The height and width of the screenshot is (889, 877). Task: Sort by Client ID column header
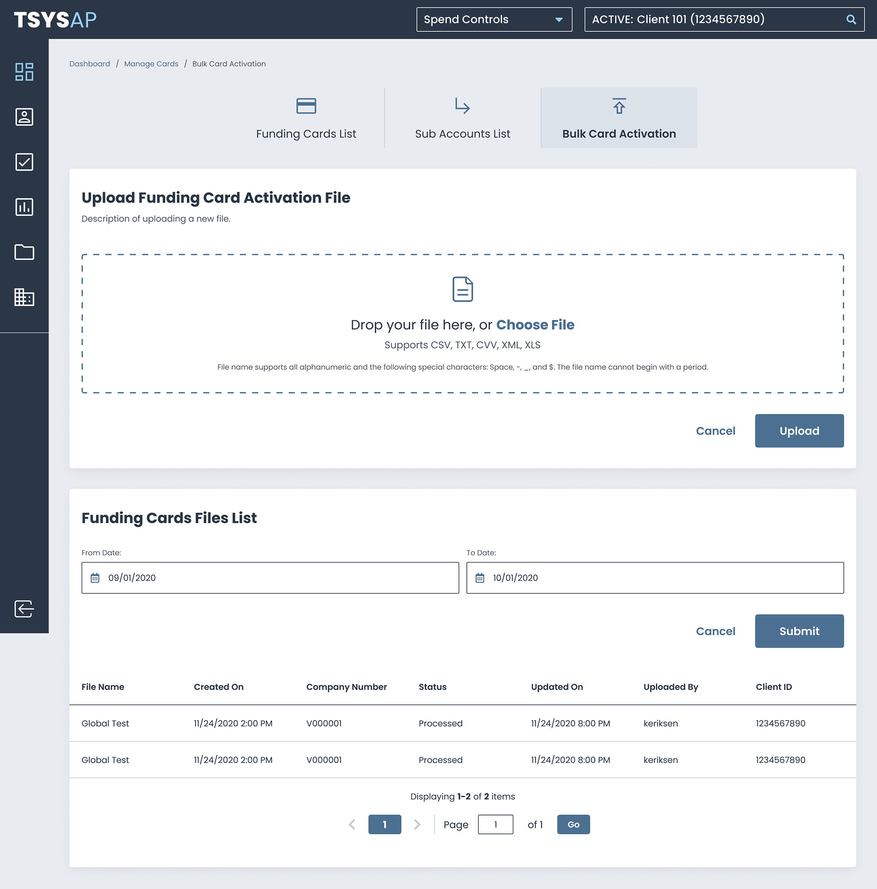[x=773, y=687]
